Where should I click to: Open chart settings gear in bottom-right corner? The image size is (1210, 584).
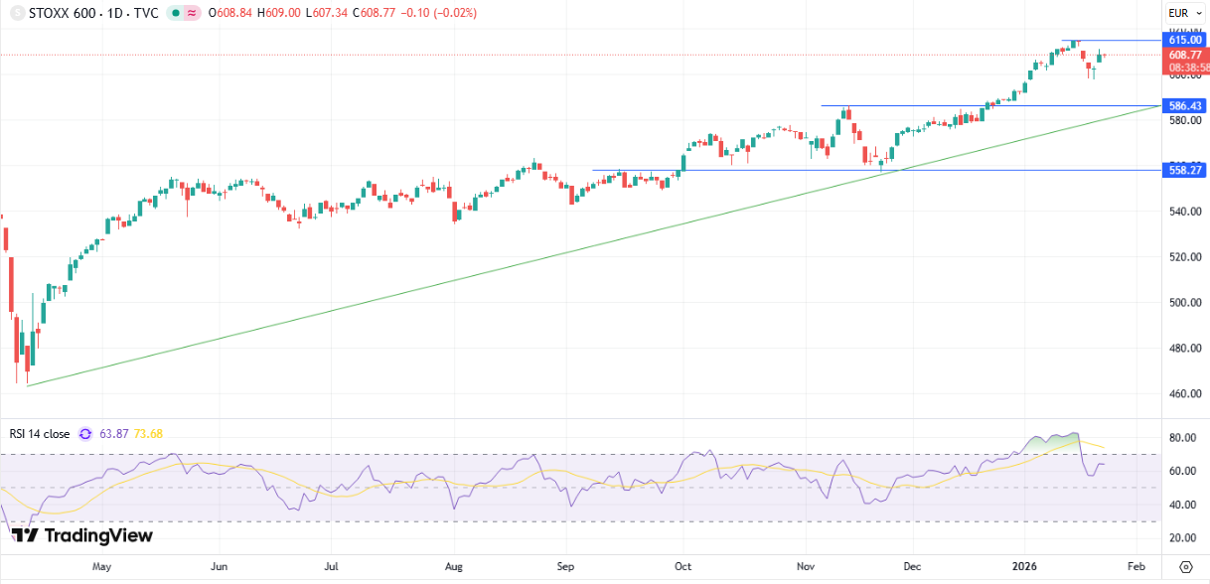coord(1184,567)
